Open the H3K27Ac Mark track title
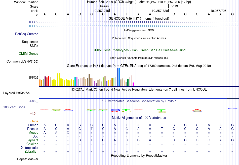Viewport: 239px width, 165px height. [x=139, y=90]
